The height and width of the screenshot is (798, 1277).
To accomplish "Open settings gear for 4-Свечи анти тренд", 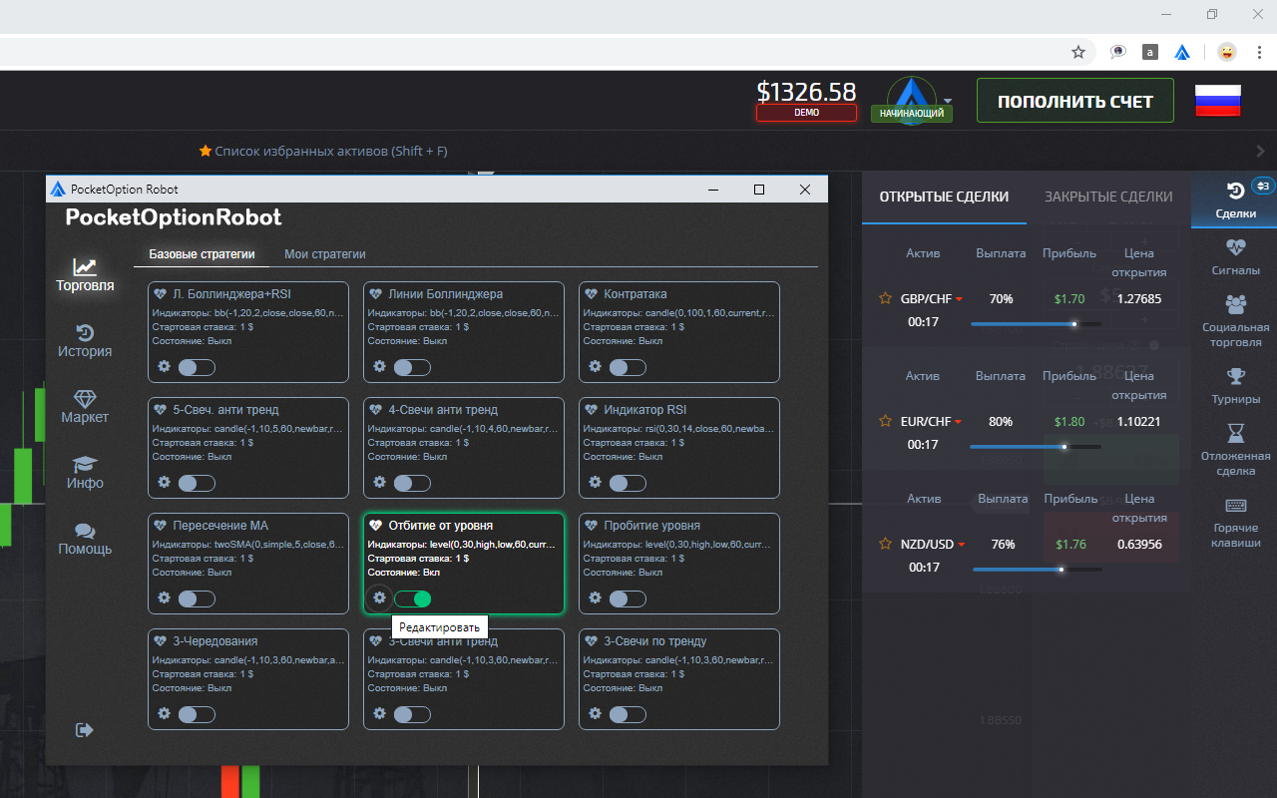I will click(x=380, y=482).
